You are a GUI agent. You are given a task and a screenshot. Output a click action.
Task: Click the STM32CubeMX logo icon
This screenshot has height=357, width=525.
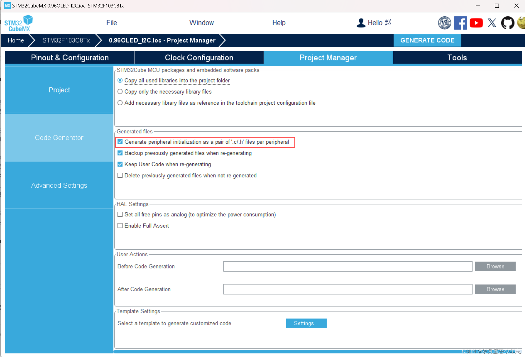(x=19, y=23)
